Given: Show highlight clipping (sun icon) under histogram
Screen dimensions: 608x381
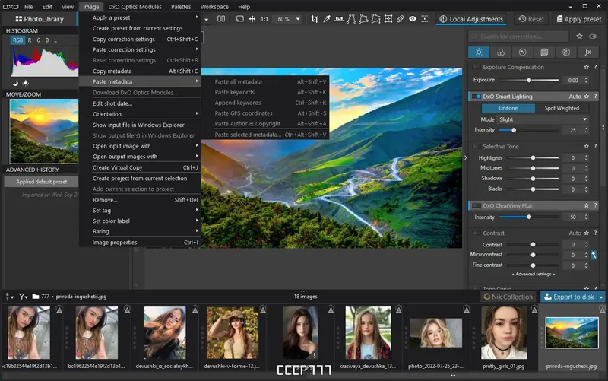Looking at the screenshot, I should [x=26, y=82].
